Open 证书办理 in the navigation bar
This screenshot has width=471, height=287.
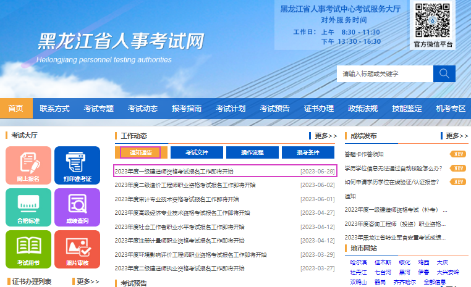(319, 109)
